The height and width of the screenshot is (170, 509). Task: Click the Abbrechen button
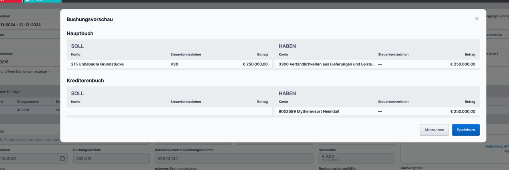[434, 130]
